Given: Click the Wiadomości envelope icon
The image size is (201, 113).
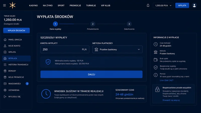Looking at the screenshot, I should [5, 84].
